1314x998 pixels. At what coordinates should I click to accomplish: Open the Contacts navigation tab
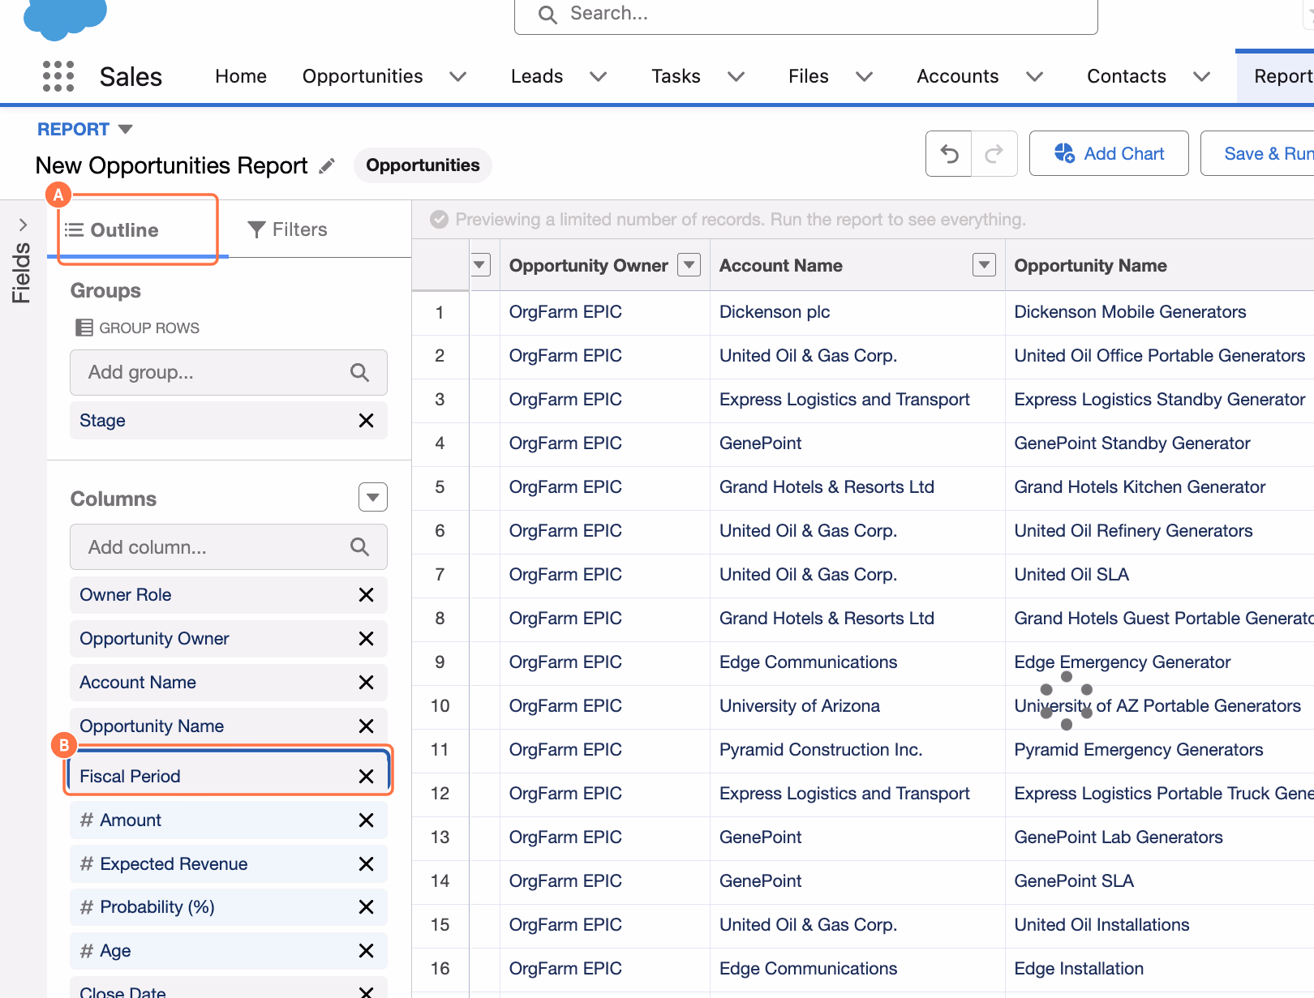[x=1127, y=76]
